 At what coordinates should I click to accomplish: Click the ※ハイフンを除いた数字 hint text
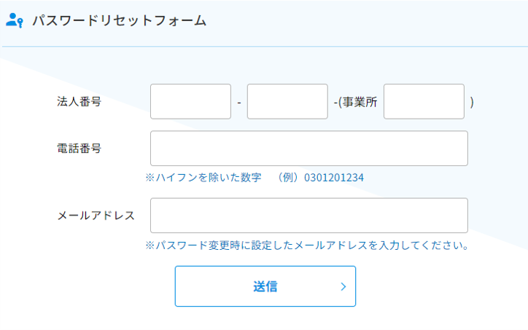(x=203, y=177)
